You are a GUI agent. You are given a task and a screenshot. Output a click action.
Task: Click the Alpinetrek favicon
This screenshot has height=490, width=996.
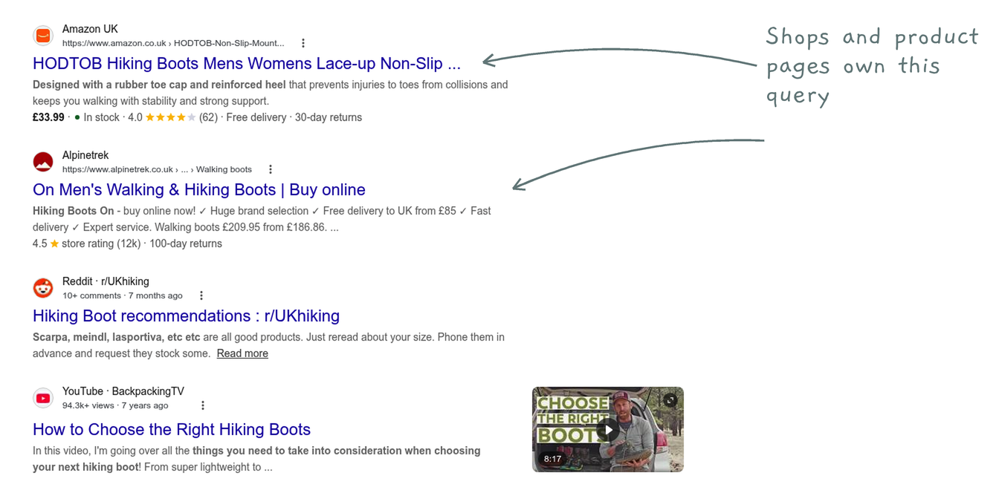click(x=43, y=162)
